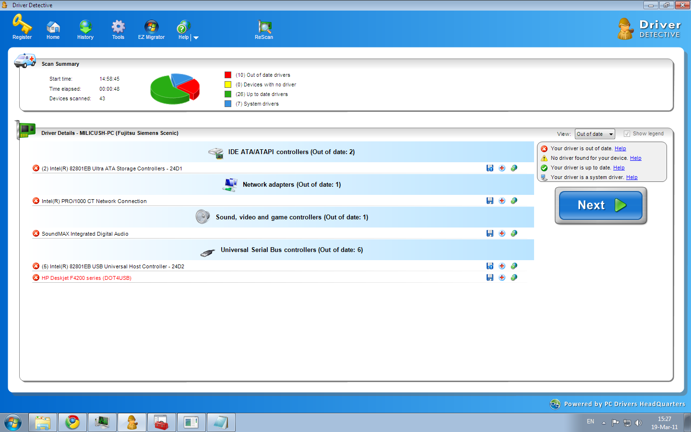Click the green Up to date drivers swatch

tap(228, 94)
